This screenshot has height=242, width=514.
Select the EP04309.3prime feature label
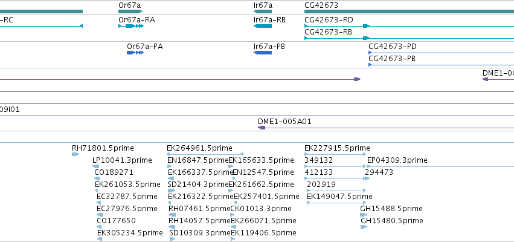[x=397, y=160]
